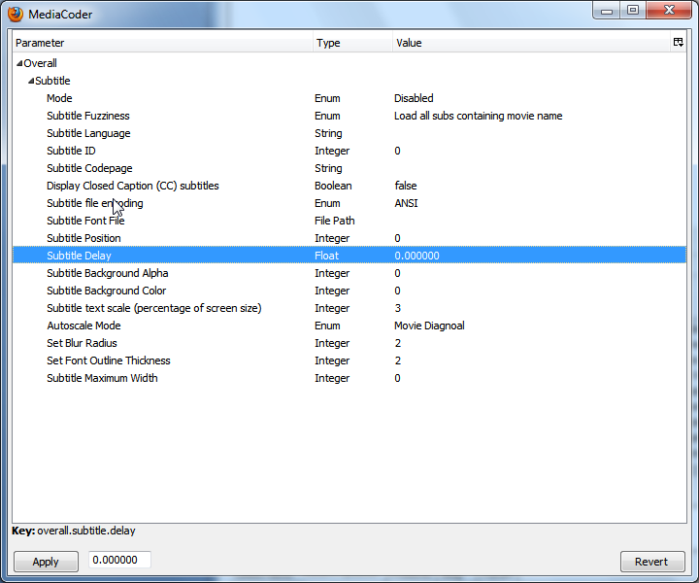This screenshot has height=583, width=699.
Task: Click the File Path type cell
Action: click(335, 221)
